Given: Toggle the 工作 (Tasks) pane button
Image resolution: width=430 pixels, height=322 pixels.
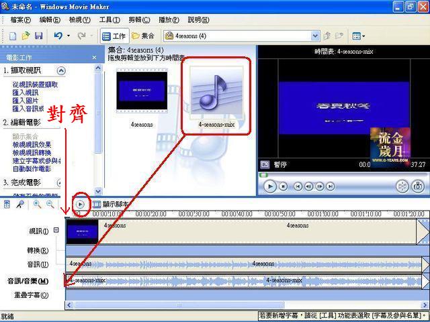Looking at the screenshot, I should point(114,36).
